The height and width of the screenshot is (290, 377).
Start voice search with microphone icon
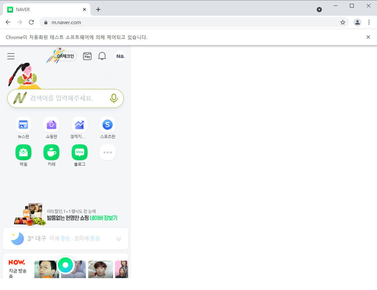(x=114, y=98)
